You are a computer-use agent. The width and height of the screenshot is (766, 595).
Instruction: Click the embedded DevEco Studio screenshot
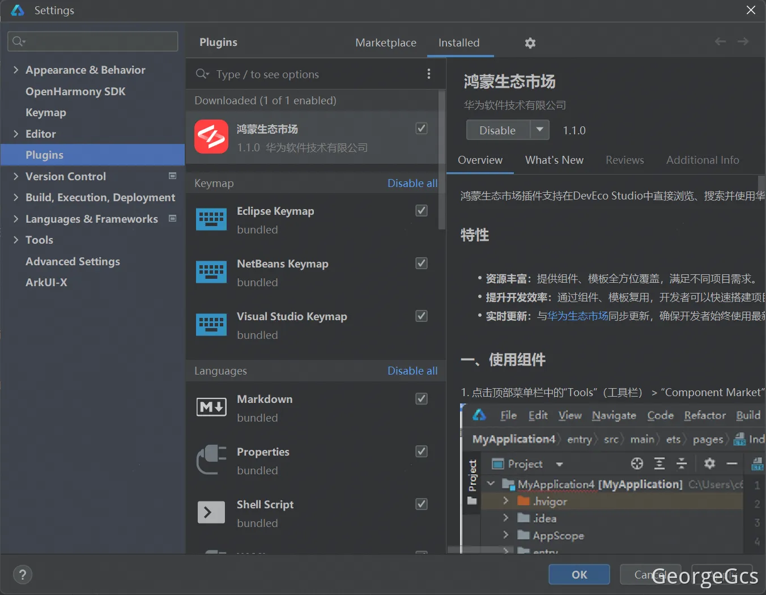coord(612,478)
